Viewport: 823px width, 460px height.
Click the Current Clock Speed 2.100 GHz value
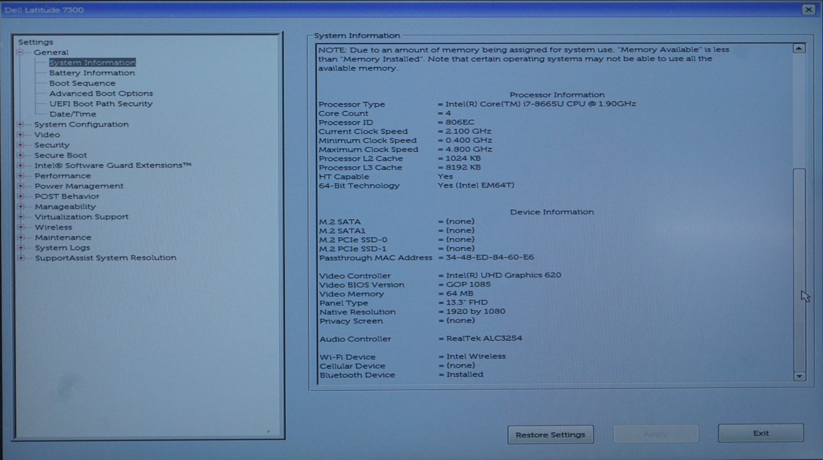[x=468, y=131]
